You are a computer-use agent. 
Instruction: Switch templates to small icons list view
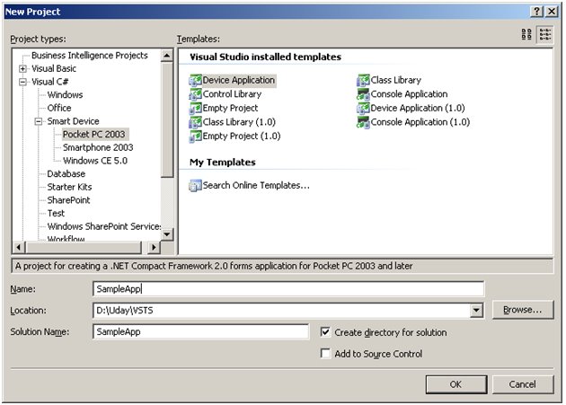point(545,35)
